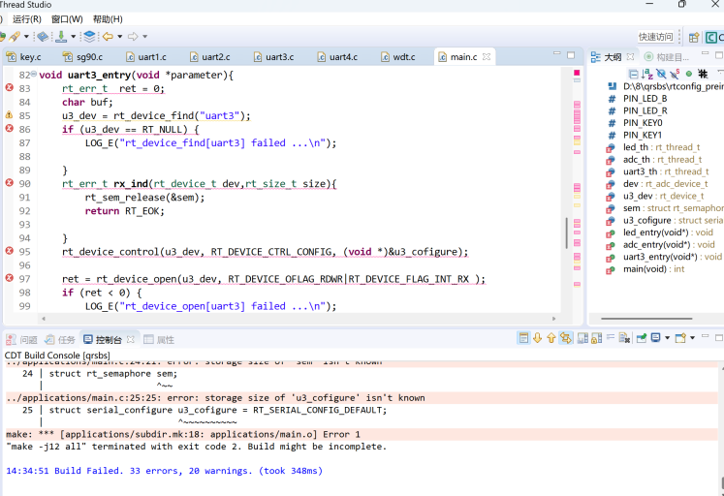Click the pin console icon

(642, 338)
